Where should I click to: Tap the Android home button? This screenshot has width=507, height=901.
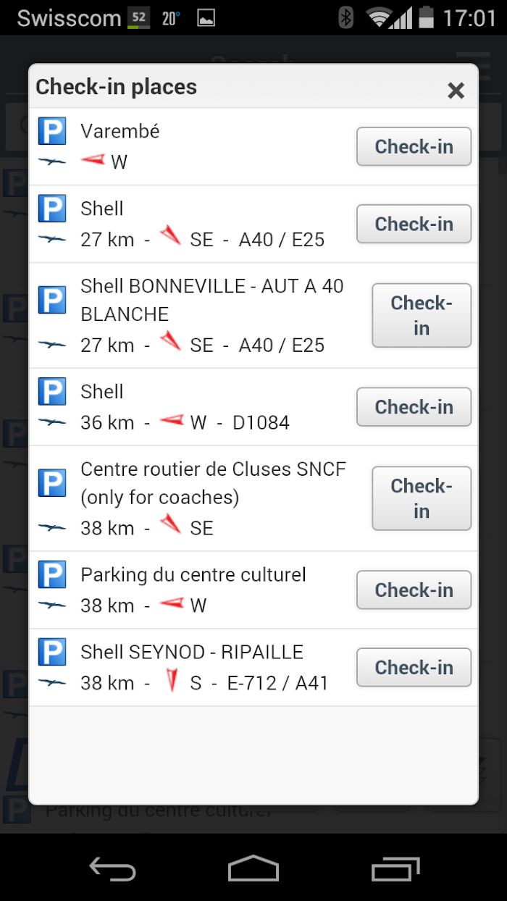(253, 868)
